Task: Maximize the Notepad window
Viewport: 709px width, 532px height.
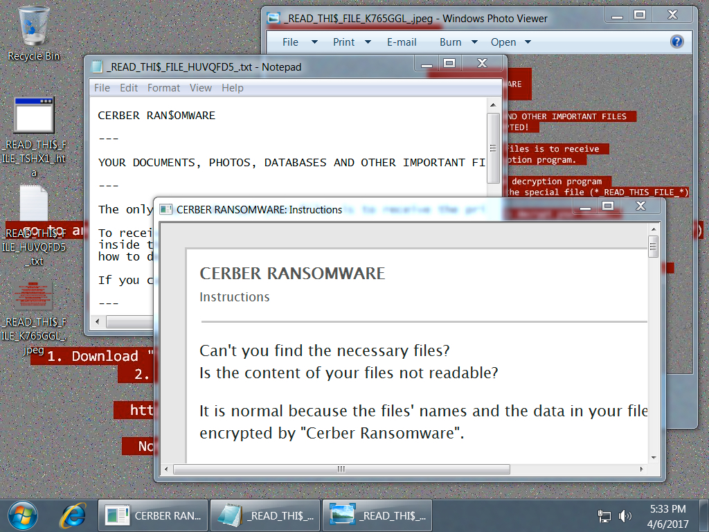Action: tap(449, 63)
